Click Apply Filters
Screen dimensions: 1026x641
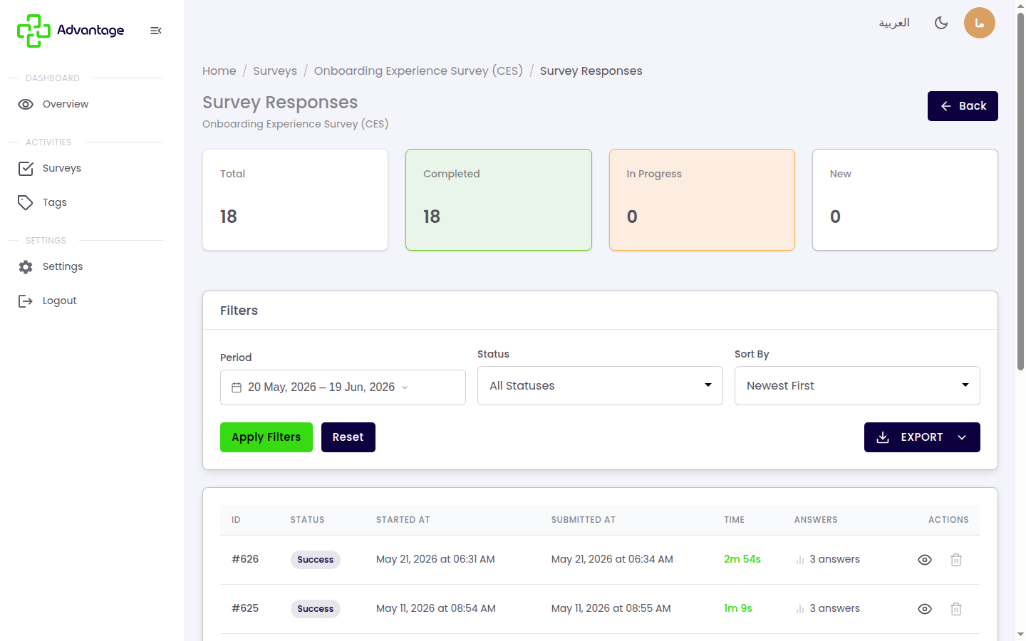(x=266, y=437)
